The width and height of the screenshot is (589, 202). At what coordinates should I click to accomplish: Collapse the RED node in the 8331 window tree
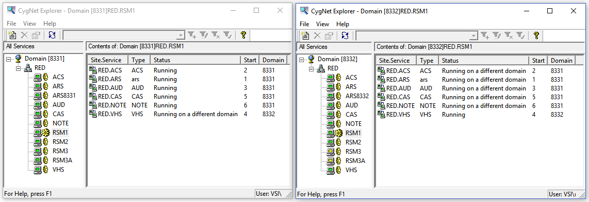click(x=19, y=68)
